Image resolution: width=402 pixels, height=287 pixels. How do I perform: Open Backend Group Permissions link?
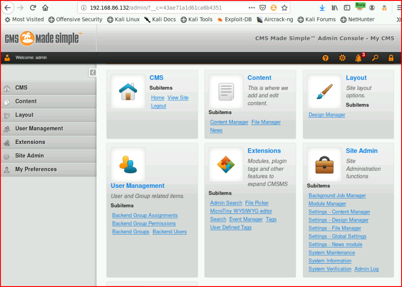[144, 223]
